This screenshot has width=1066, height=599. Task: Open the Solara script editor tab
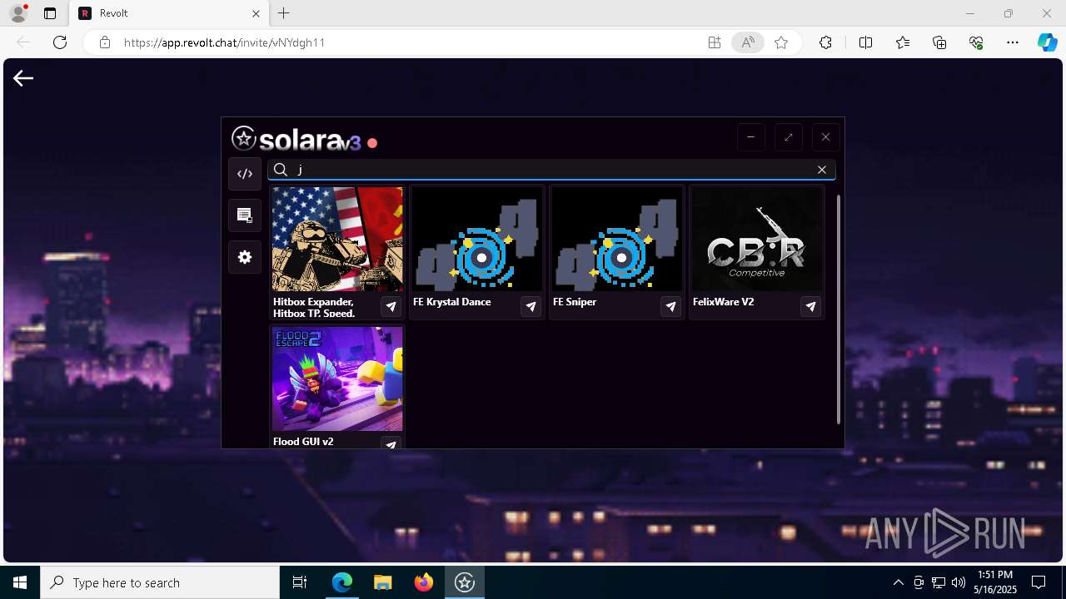(x=245, y=174)
